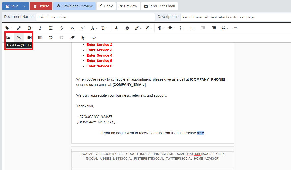The width and height of the screenshot is (291, 170).
Task: Clear formatting with the eraser icon
Action: (72, 38)
